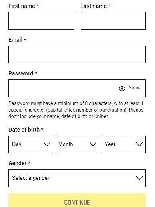The height and width of the screenshot is (207, 155).
Task: Click the chevron arrow in Year box
Action: 139,144
